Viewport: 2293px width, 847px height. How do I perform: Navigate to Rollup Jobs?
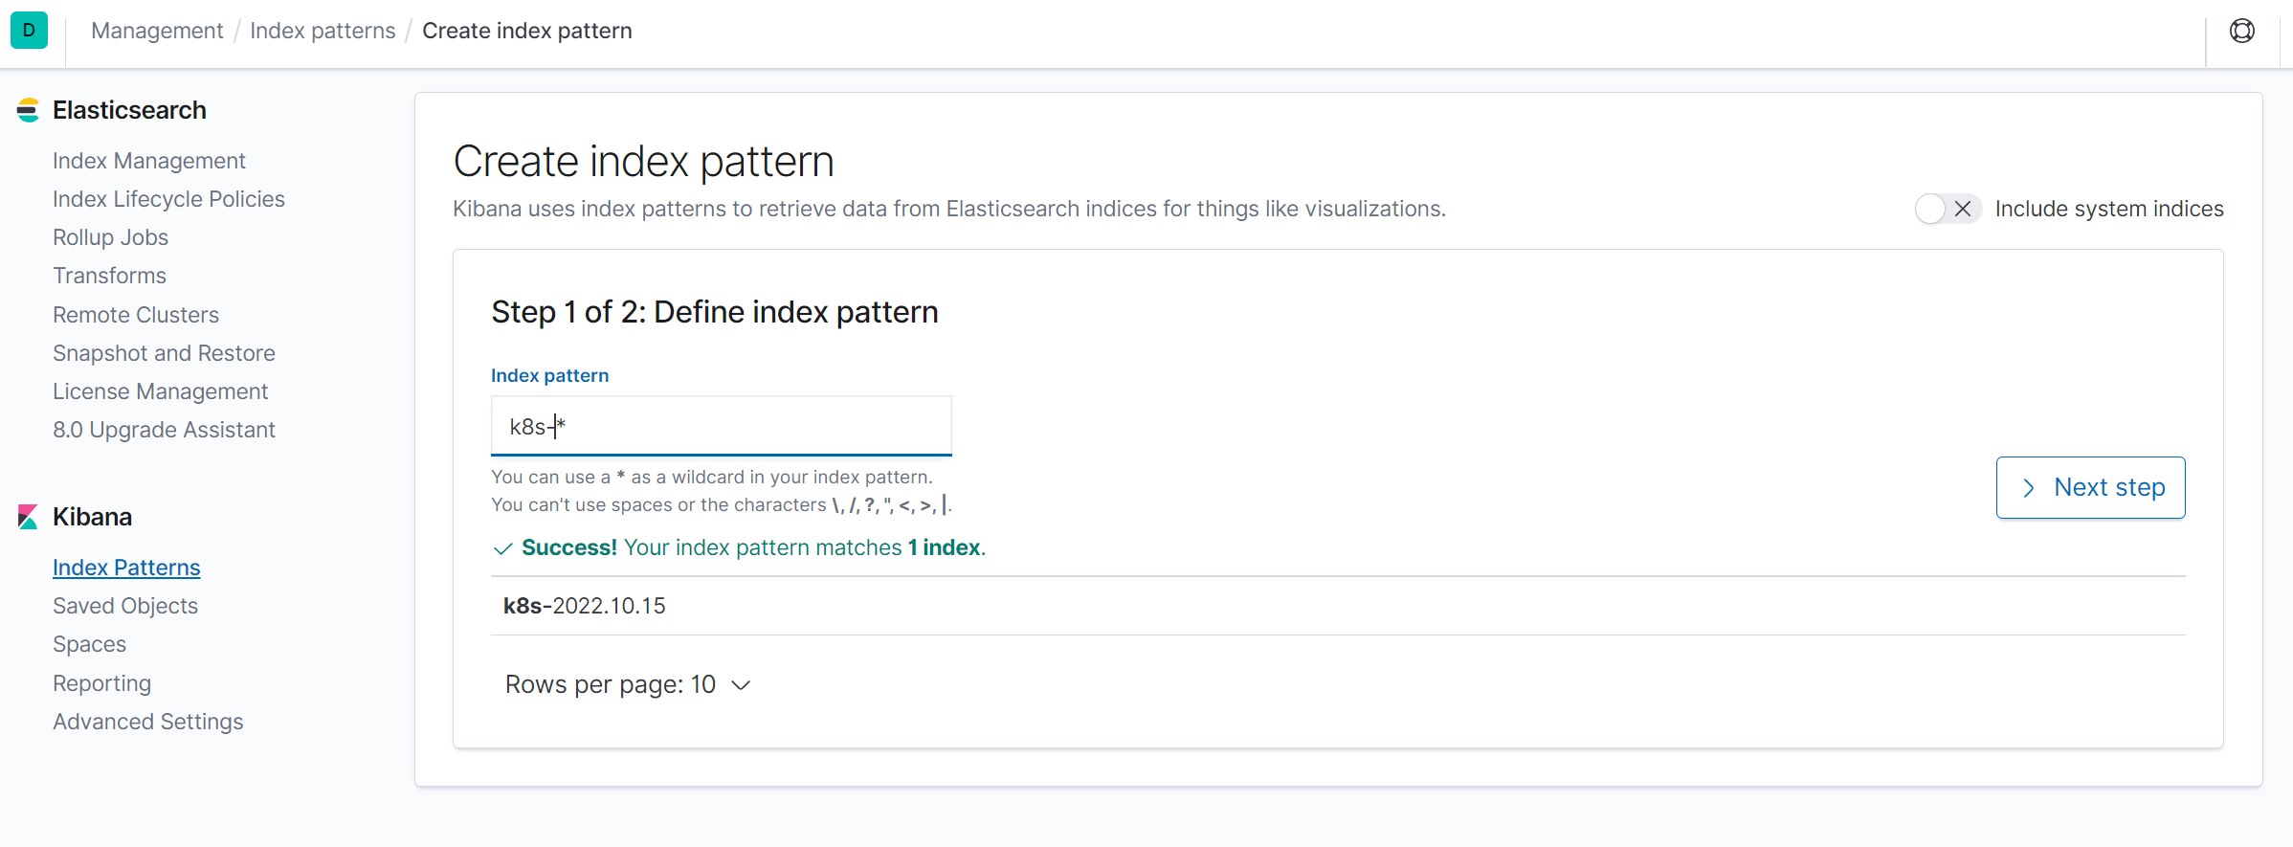[x=110, y=237]
